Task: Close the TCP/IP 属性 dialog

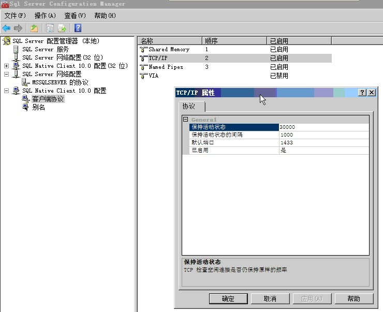Action: (x=372, y=92)
